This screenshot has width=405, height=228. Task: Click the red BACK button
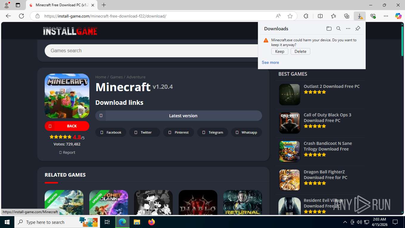(x=67, y=126)
